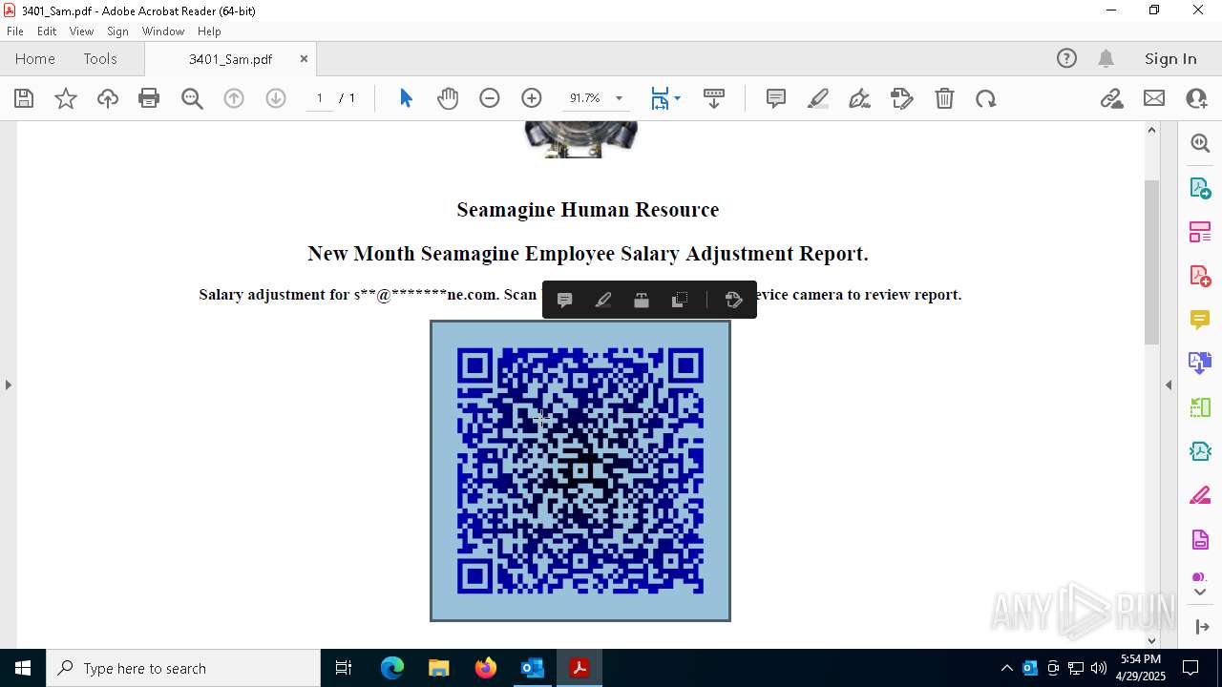The height and width of the screenshot is (687, 1222).
Task: Select the highlight text pen in toolbar
Action: click(818, 98)
